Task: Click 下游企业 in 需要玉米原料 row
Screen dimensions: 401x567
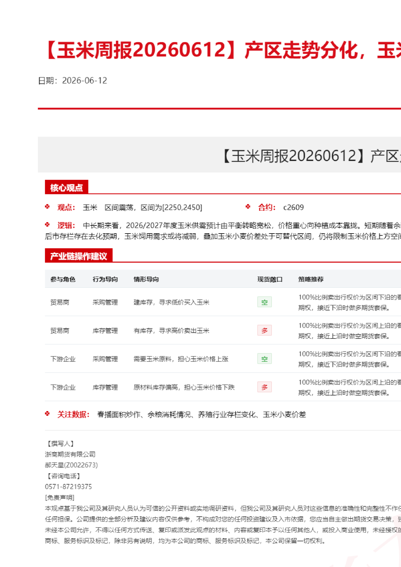Action: click(x=63, y=359)
